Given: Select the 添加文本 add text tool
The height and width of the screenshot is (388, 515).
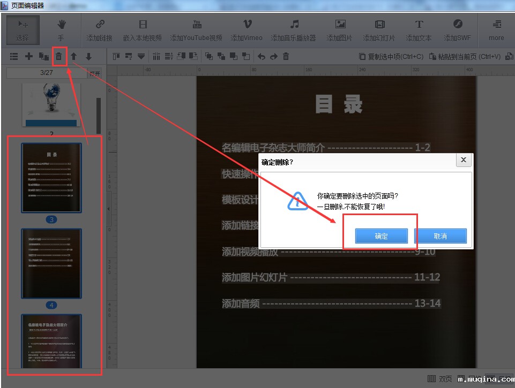Looking at the screenshot, I should (419, 30).
